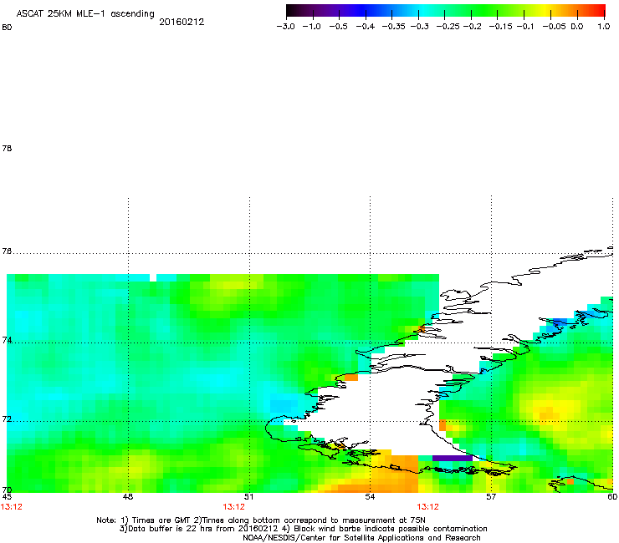Pick the yellow section of the colorbar
619x543 pixels.
(547, 10)
